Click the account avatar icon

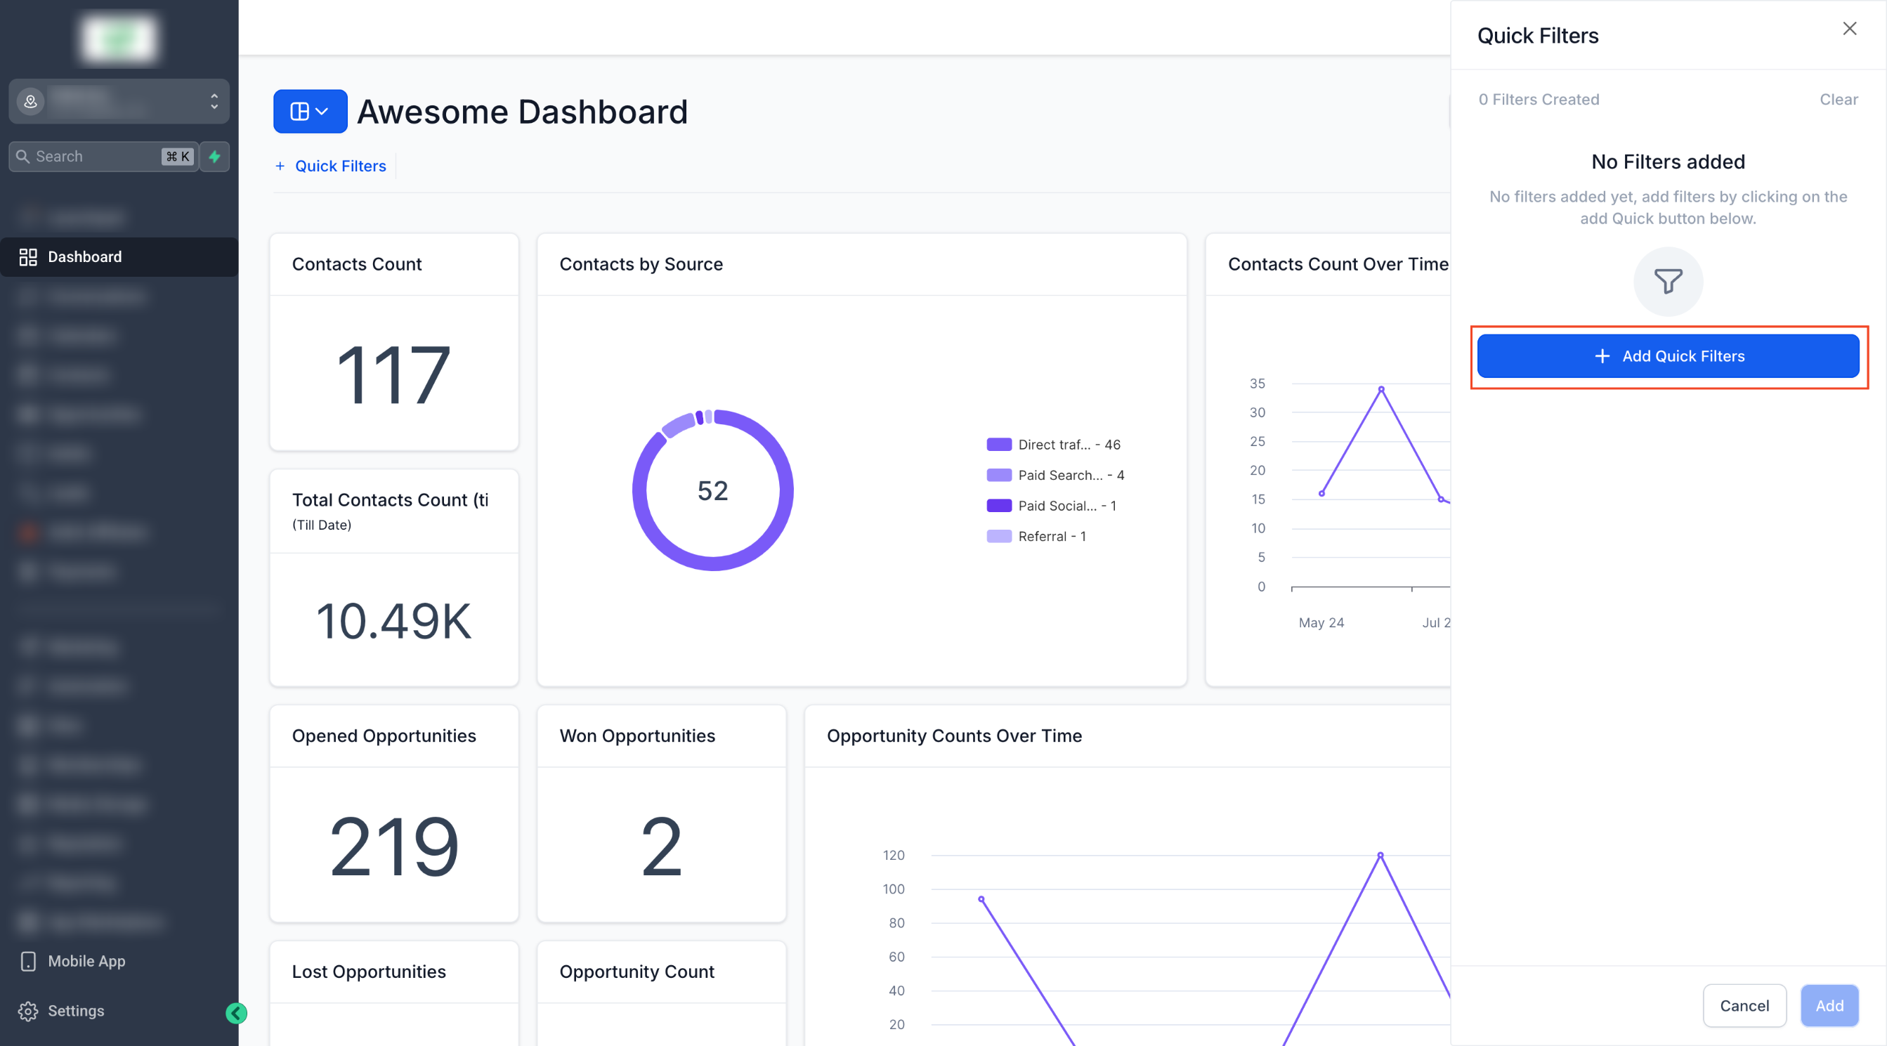coord(31,101)
